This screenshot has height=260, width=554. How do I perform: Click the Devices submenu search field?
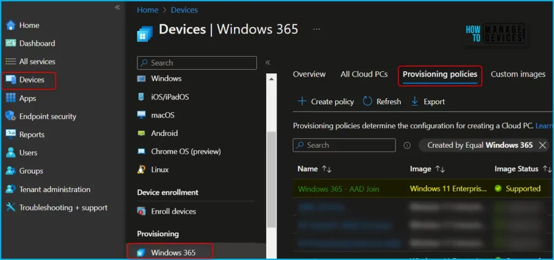(197, 63)
